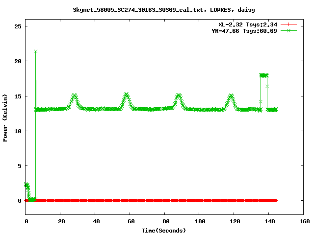Click the green calibration plateau near 18 Kelvin
314x235 pixels.
pos(264,75)
